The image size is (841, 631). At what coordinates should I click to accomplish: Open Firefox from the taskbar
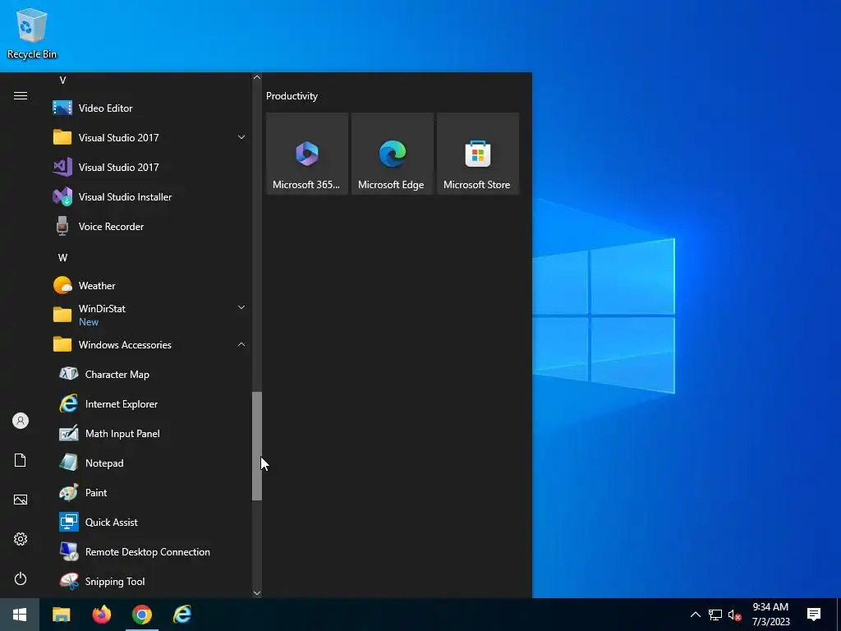(101, 615)
